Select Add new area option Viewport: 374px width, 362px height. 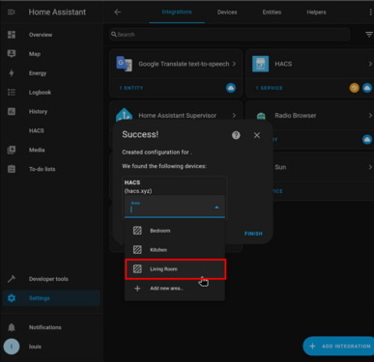(x=175, y=289)
